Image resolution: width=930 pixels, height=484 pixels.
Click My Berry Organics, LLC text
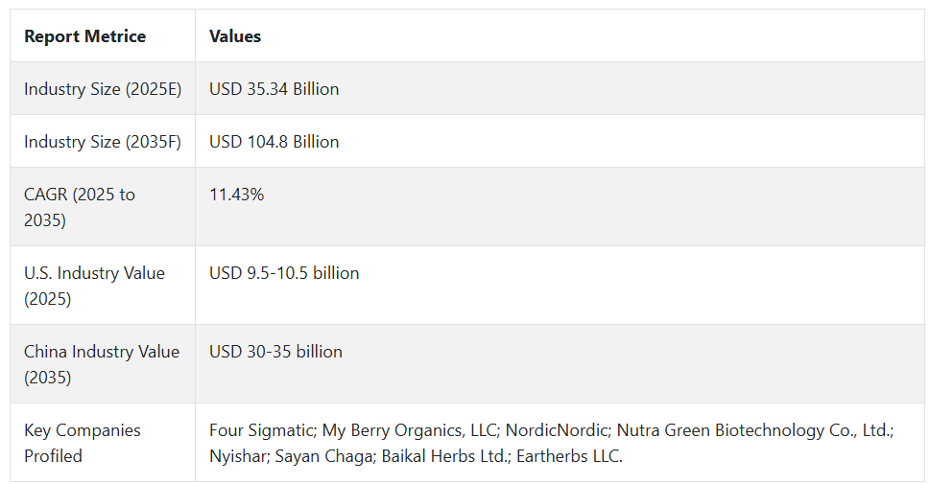click(409, 430)
